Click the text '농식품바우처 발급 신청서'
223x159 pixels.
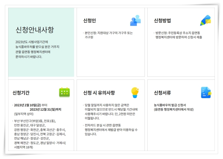pyautogui.click(x=170, y=105)
